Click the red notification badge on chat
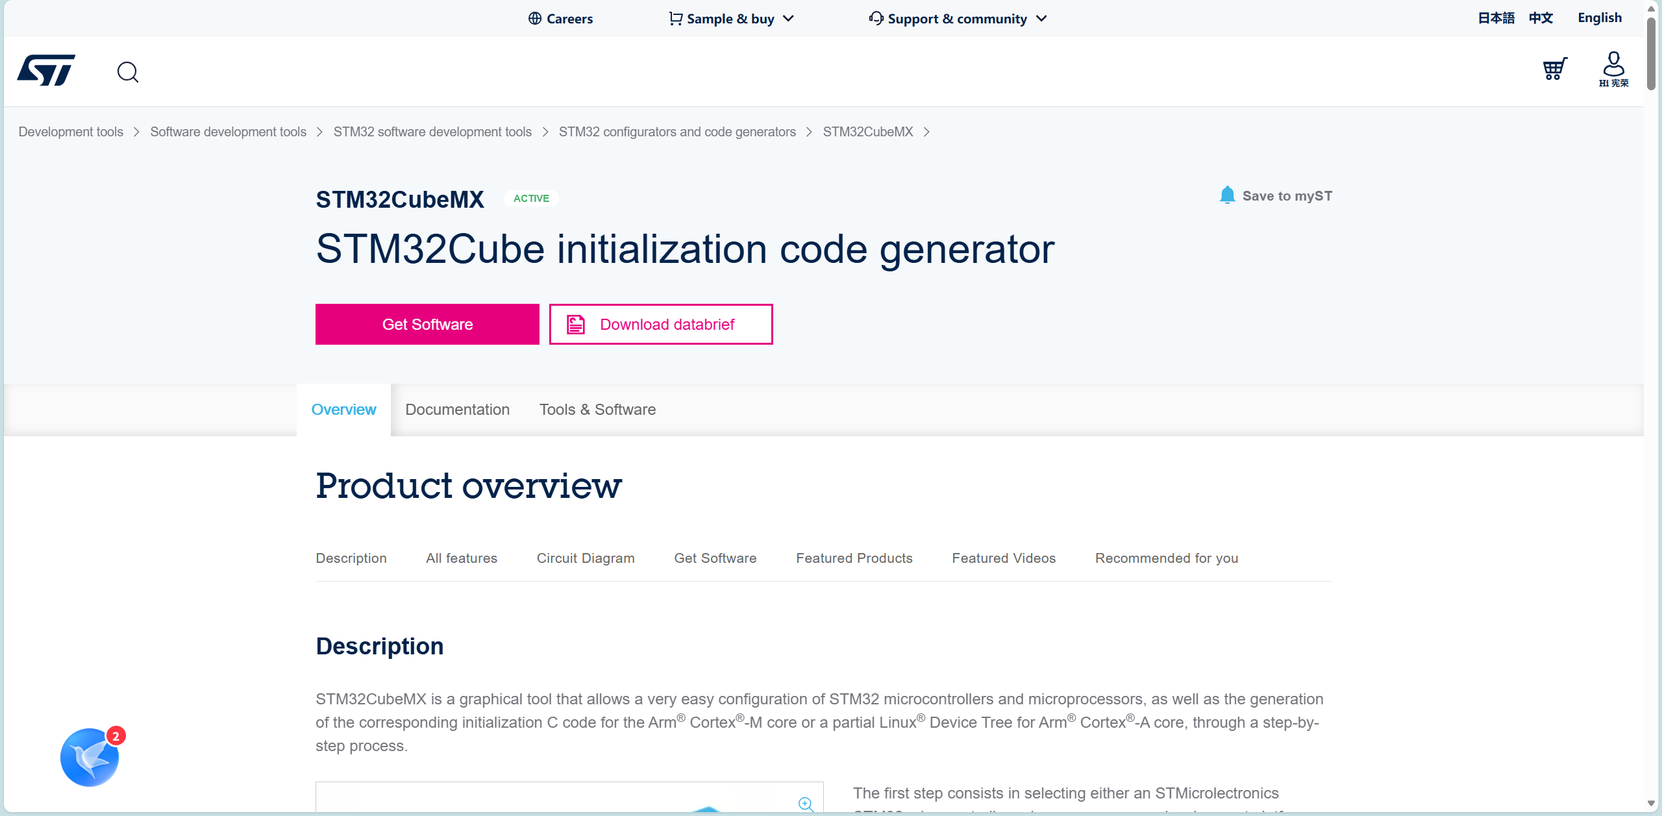This screenshot has height=816, width=1662. pyautogui.click(x=116, y=736)
